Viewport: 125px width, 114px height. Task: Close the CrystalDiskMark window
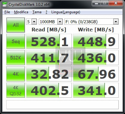click(116, 3)
